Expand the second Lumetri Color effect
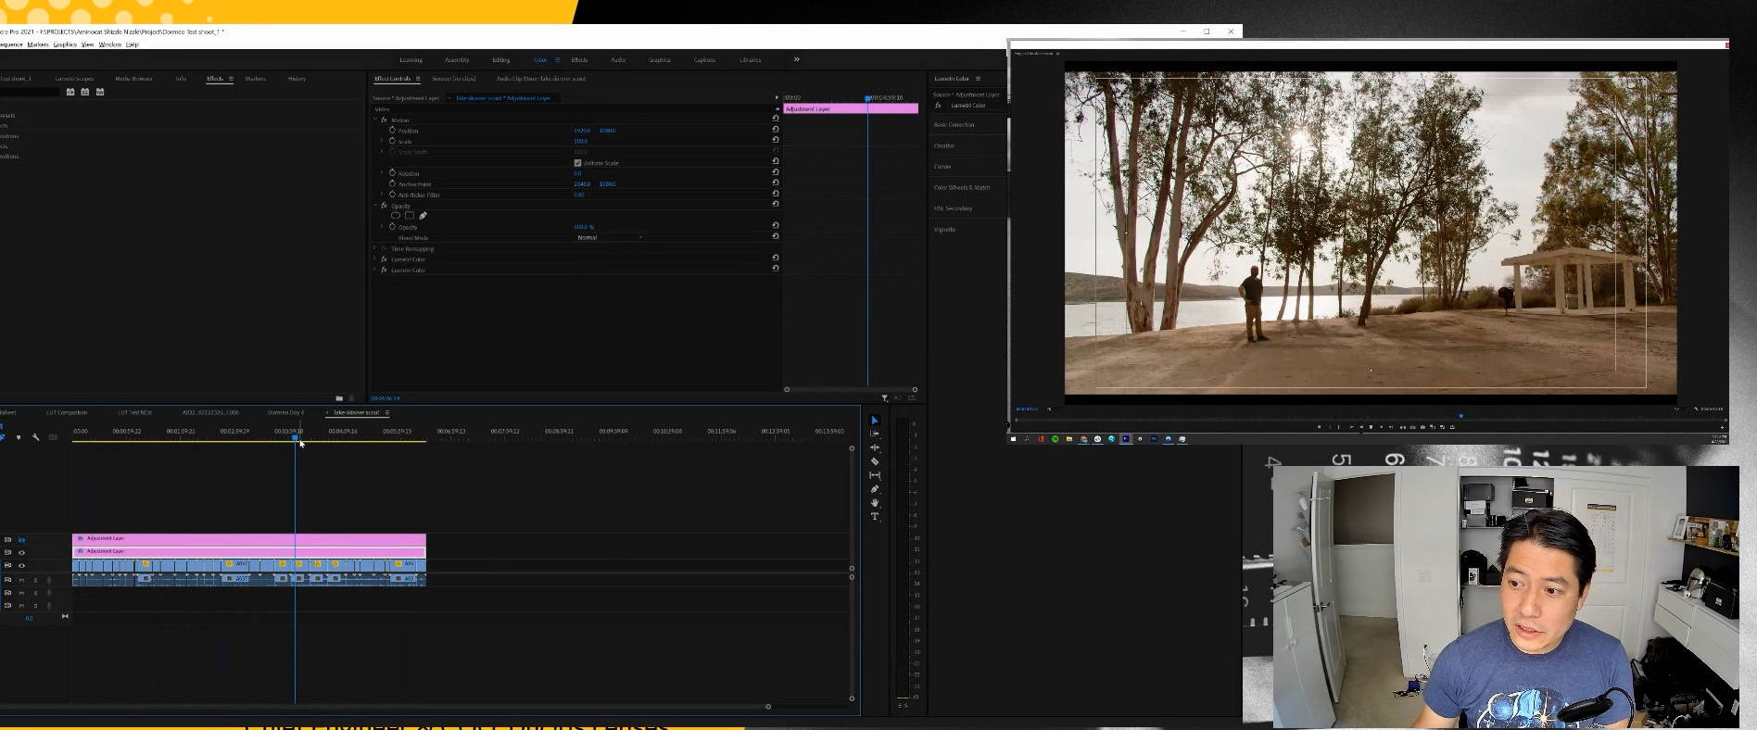The image size is (1757, 730). pos(375,270)
